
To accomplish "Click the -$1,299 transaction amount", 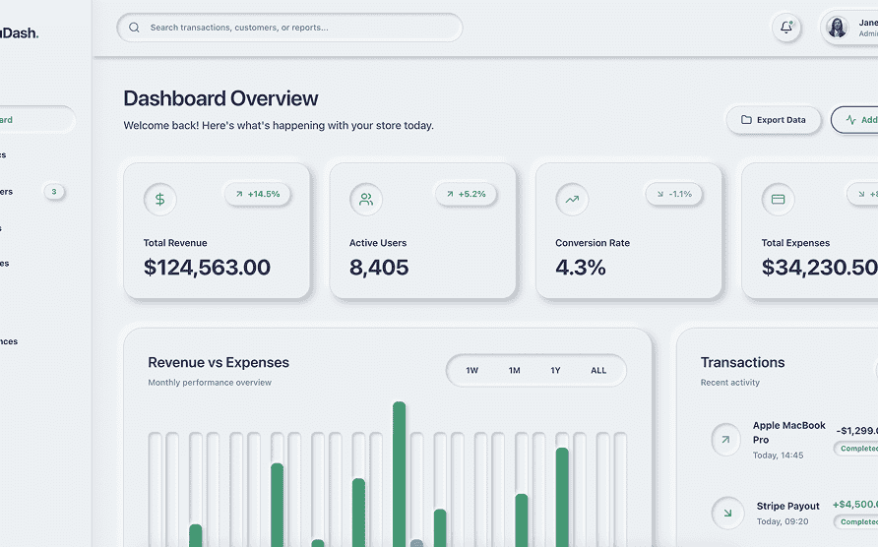I will click(x=856, y=431).
